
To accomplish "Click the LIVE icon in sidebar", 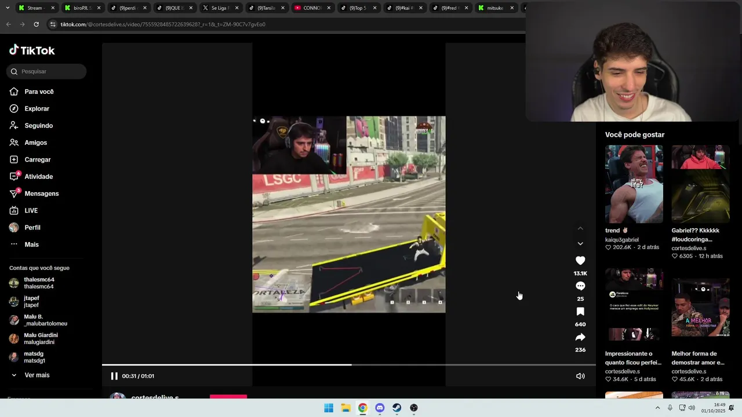I will 14,211.
